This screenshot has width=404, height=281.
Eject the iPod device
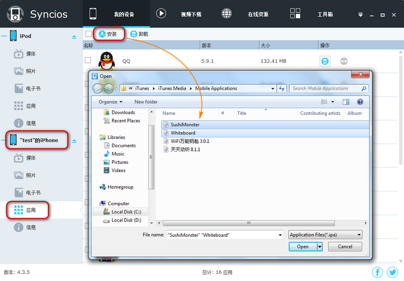pyautogui.click(x=74, y=37)
